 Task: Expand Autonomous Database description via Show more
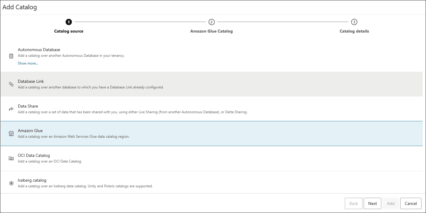[x=28, y=63]
